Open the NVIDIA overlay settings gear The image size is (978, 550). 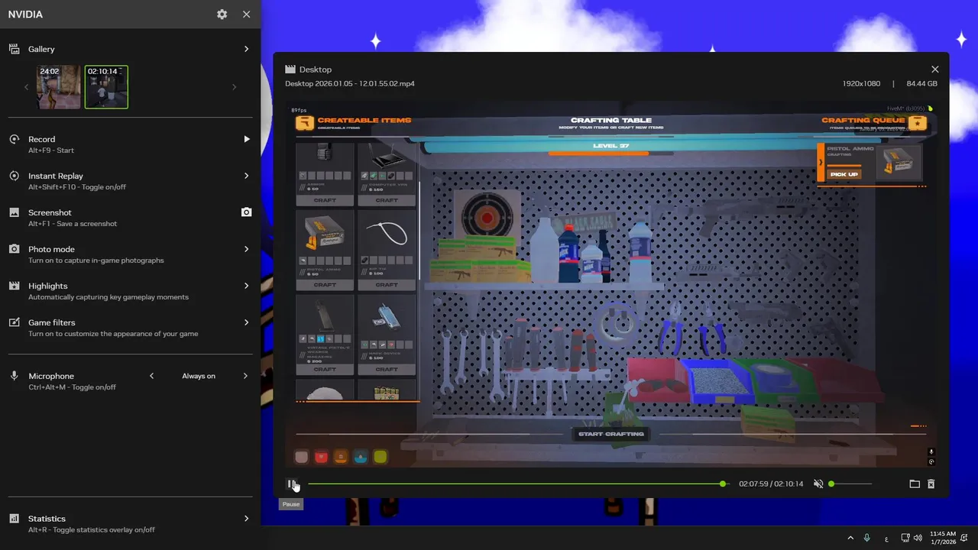pyautogui.click(x=222, y=15)
